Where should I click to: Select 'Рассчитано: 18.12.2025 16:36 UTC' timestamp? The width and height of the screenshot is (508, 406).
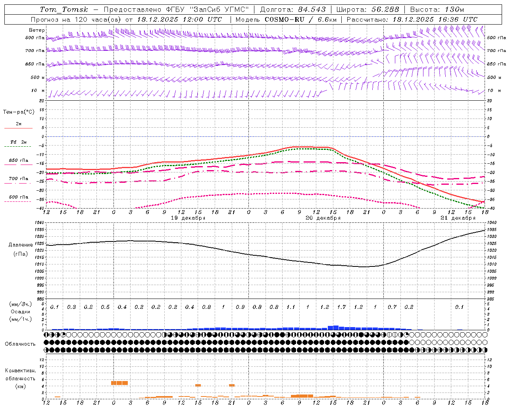412,19
